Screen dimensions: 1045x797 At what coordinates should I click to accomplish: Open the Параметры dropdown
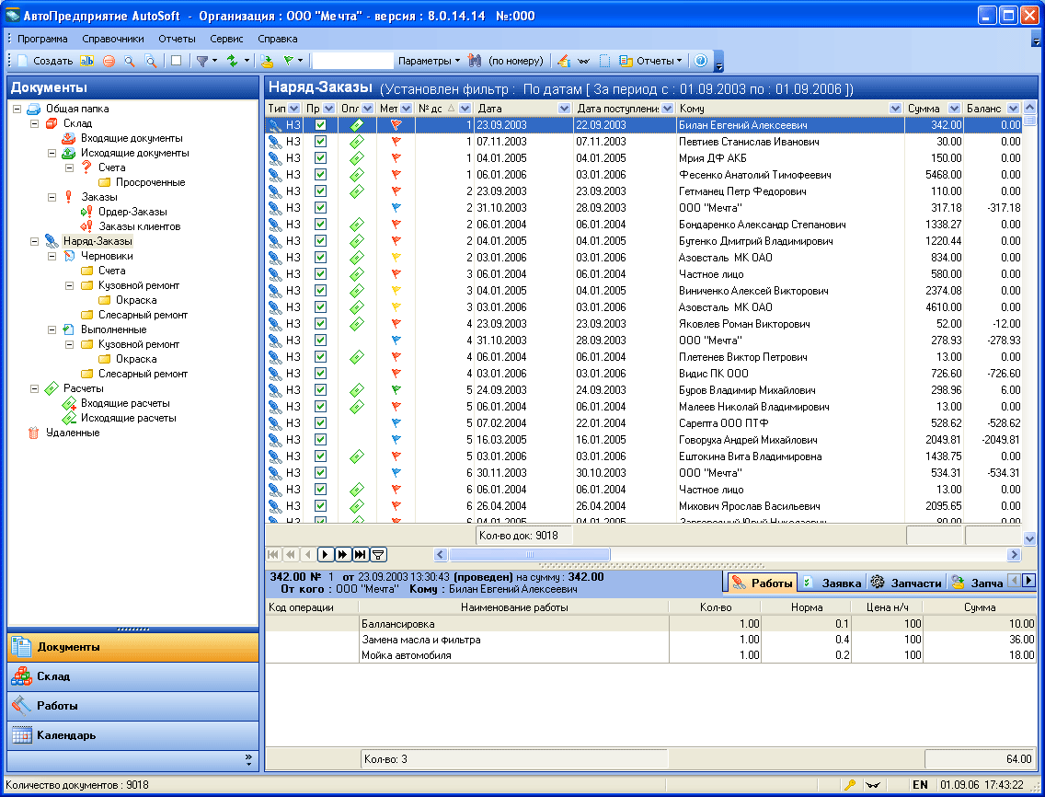pyautogui.click(x=429, y=61)
